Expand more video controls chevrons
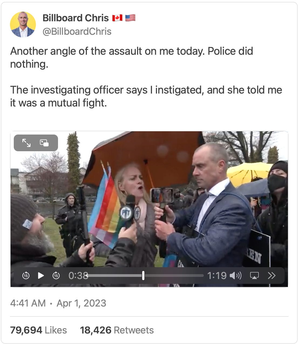Viewport: 299px width, 344px height. tap(271, 276)
